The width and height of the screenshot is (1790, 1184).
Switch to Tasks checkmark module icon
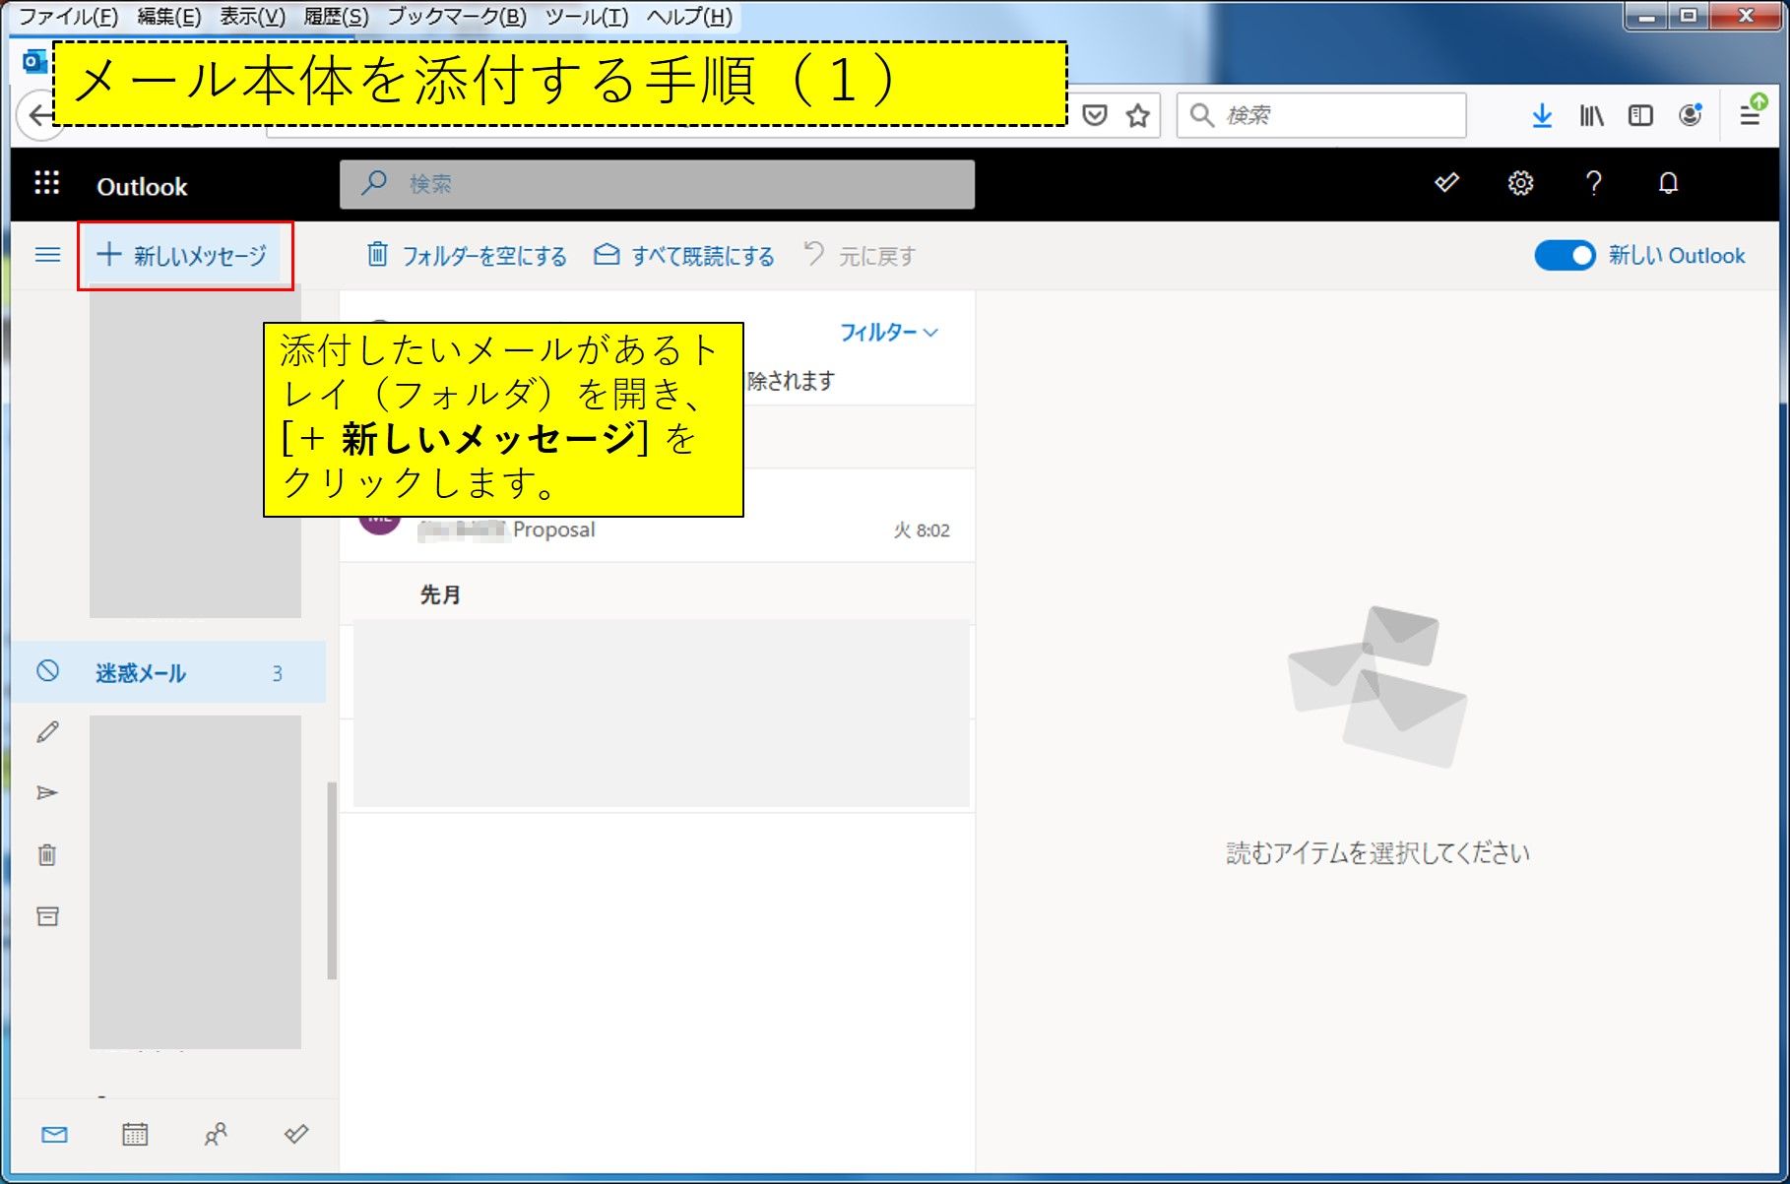[296, 1135]
